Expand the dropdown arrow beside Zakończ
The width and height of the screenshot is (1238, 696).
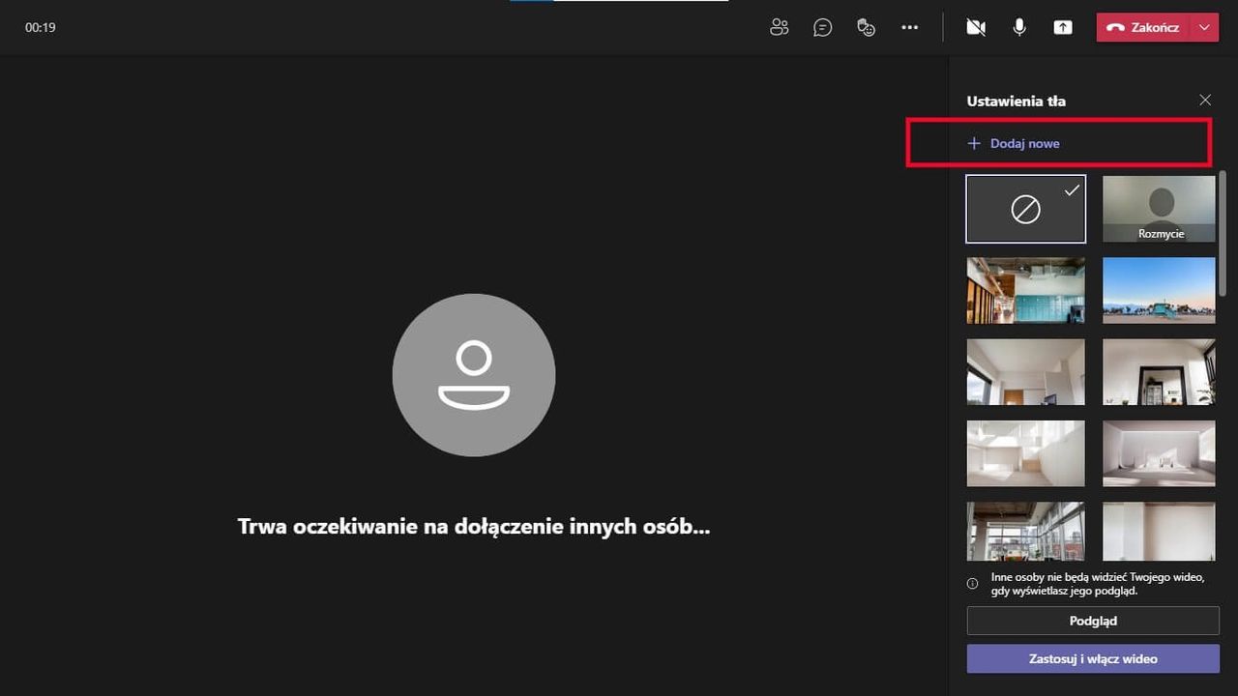1205,27
